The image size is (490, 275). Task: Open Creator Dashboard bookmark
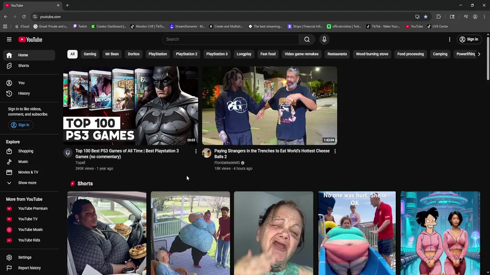pyautogui.click(x=109, y=26)
